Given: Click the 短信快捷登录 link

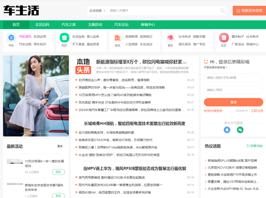Looking at the screenshot, I should click(213, 111).
